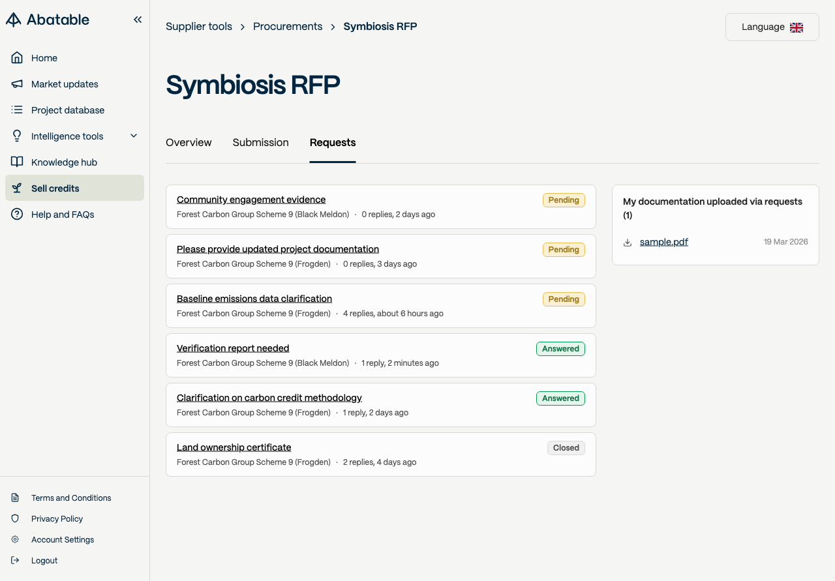Go to Procurements in the breadcrumb

coord(288,27)
